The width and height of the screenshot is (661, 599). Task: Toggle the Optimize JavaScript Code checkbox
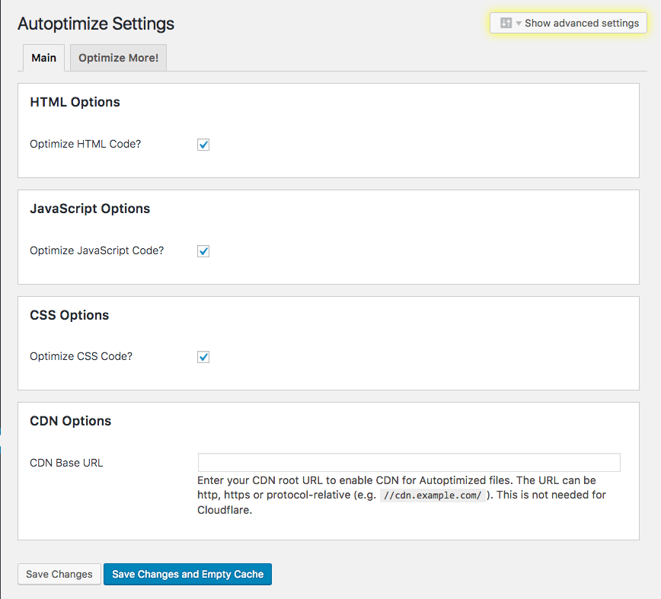tap(203, 251)
